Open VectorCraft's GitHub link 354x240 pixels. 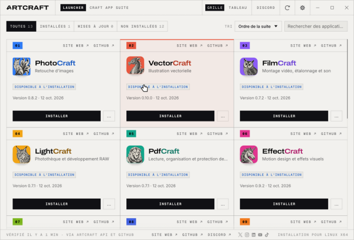pos(218,45)
